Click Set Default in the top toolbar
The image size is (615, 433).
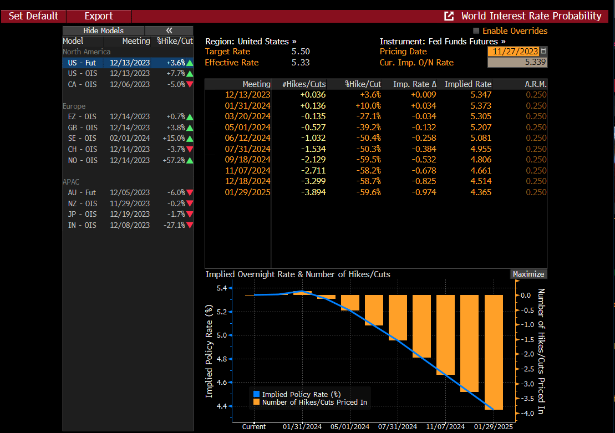tap(33, 16)
